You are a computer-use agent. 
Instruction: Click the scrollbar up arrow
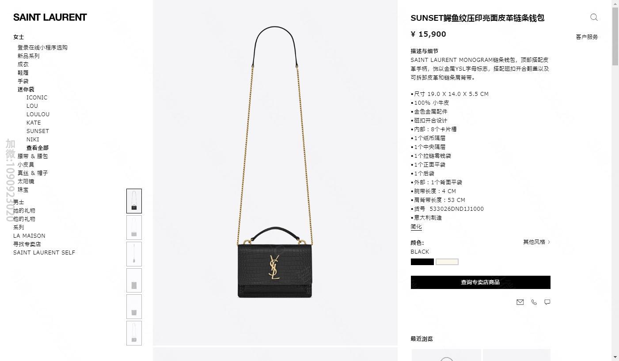615,4
